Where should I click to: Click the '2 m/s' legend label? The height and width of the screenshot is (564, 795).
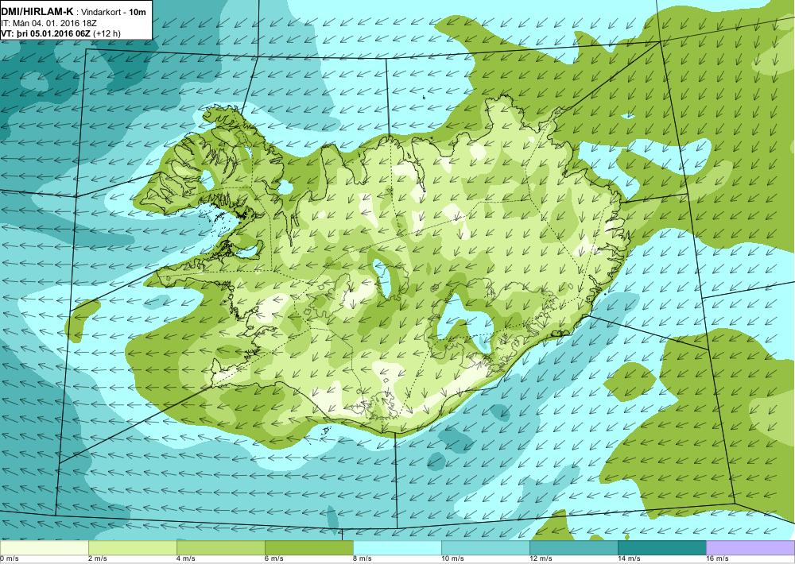pyautogui.click(x=97, y=559)
